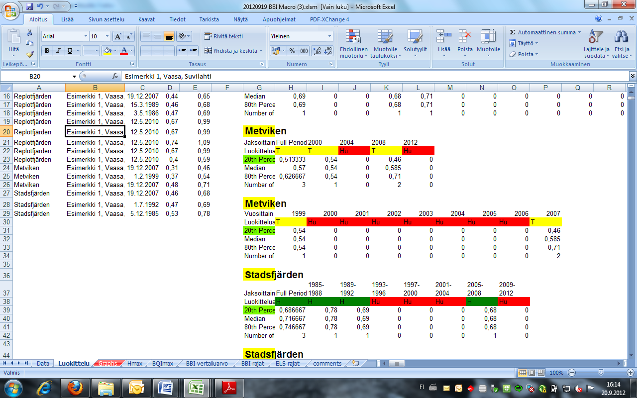Viewport: 637px width, 398px height.
Task: Decrease decimal places
Action: [x=328, y=51]
